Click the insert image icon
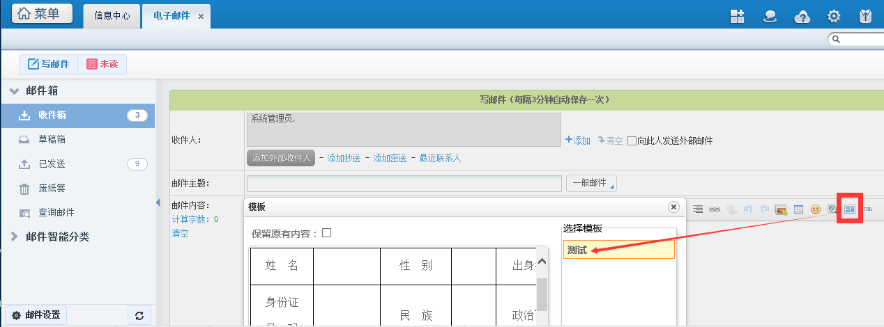884x327 pixels. coord(781,209)
